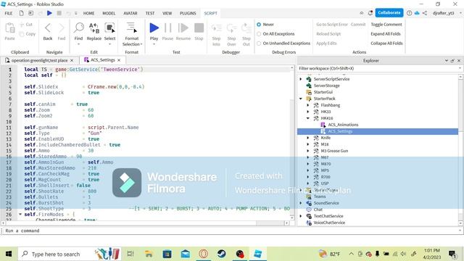Image resolution: width=464 pixels, height=261 pixels.
Task: Click the Stop test button
Action: tap(199, 28)
